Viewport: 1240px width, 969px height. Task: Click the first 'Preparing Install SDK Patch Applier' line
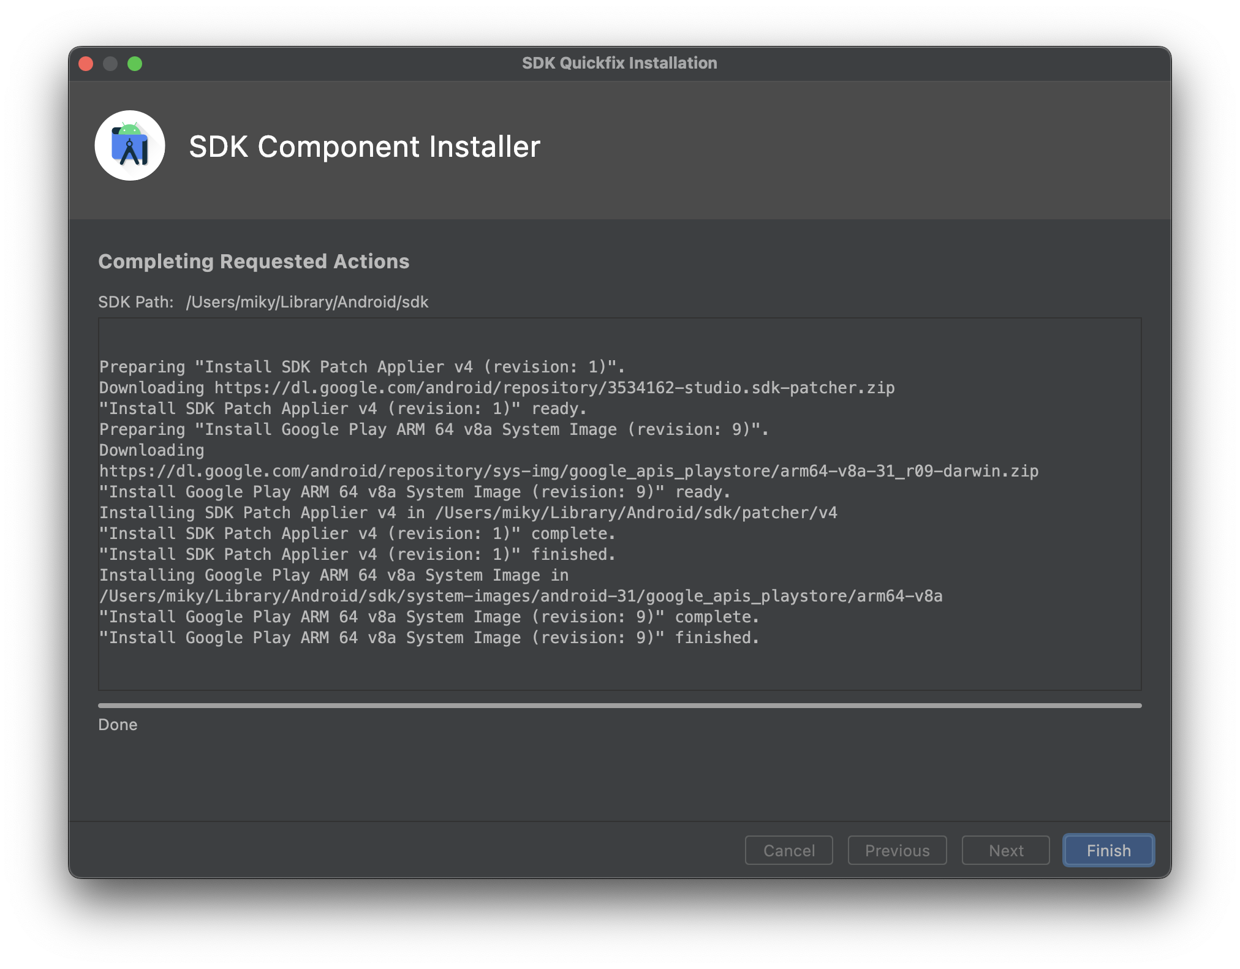(362, 367)
